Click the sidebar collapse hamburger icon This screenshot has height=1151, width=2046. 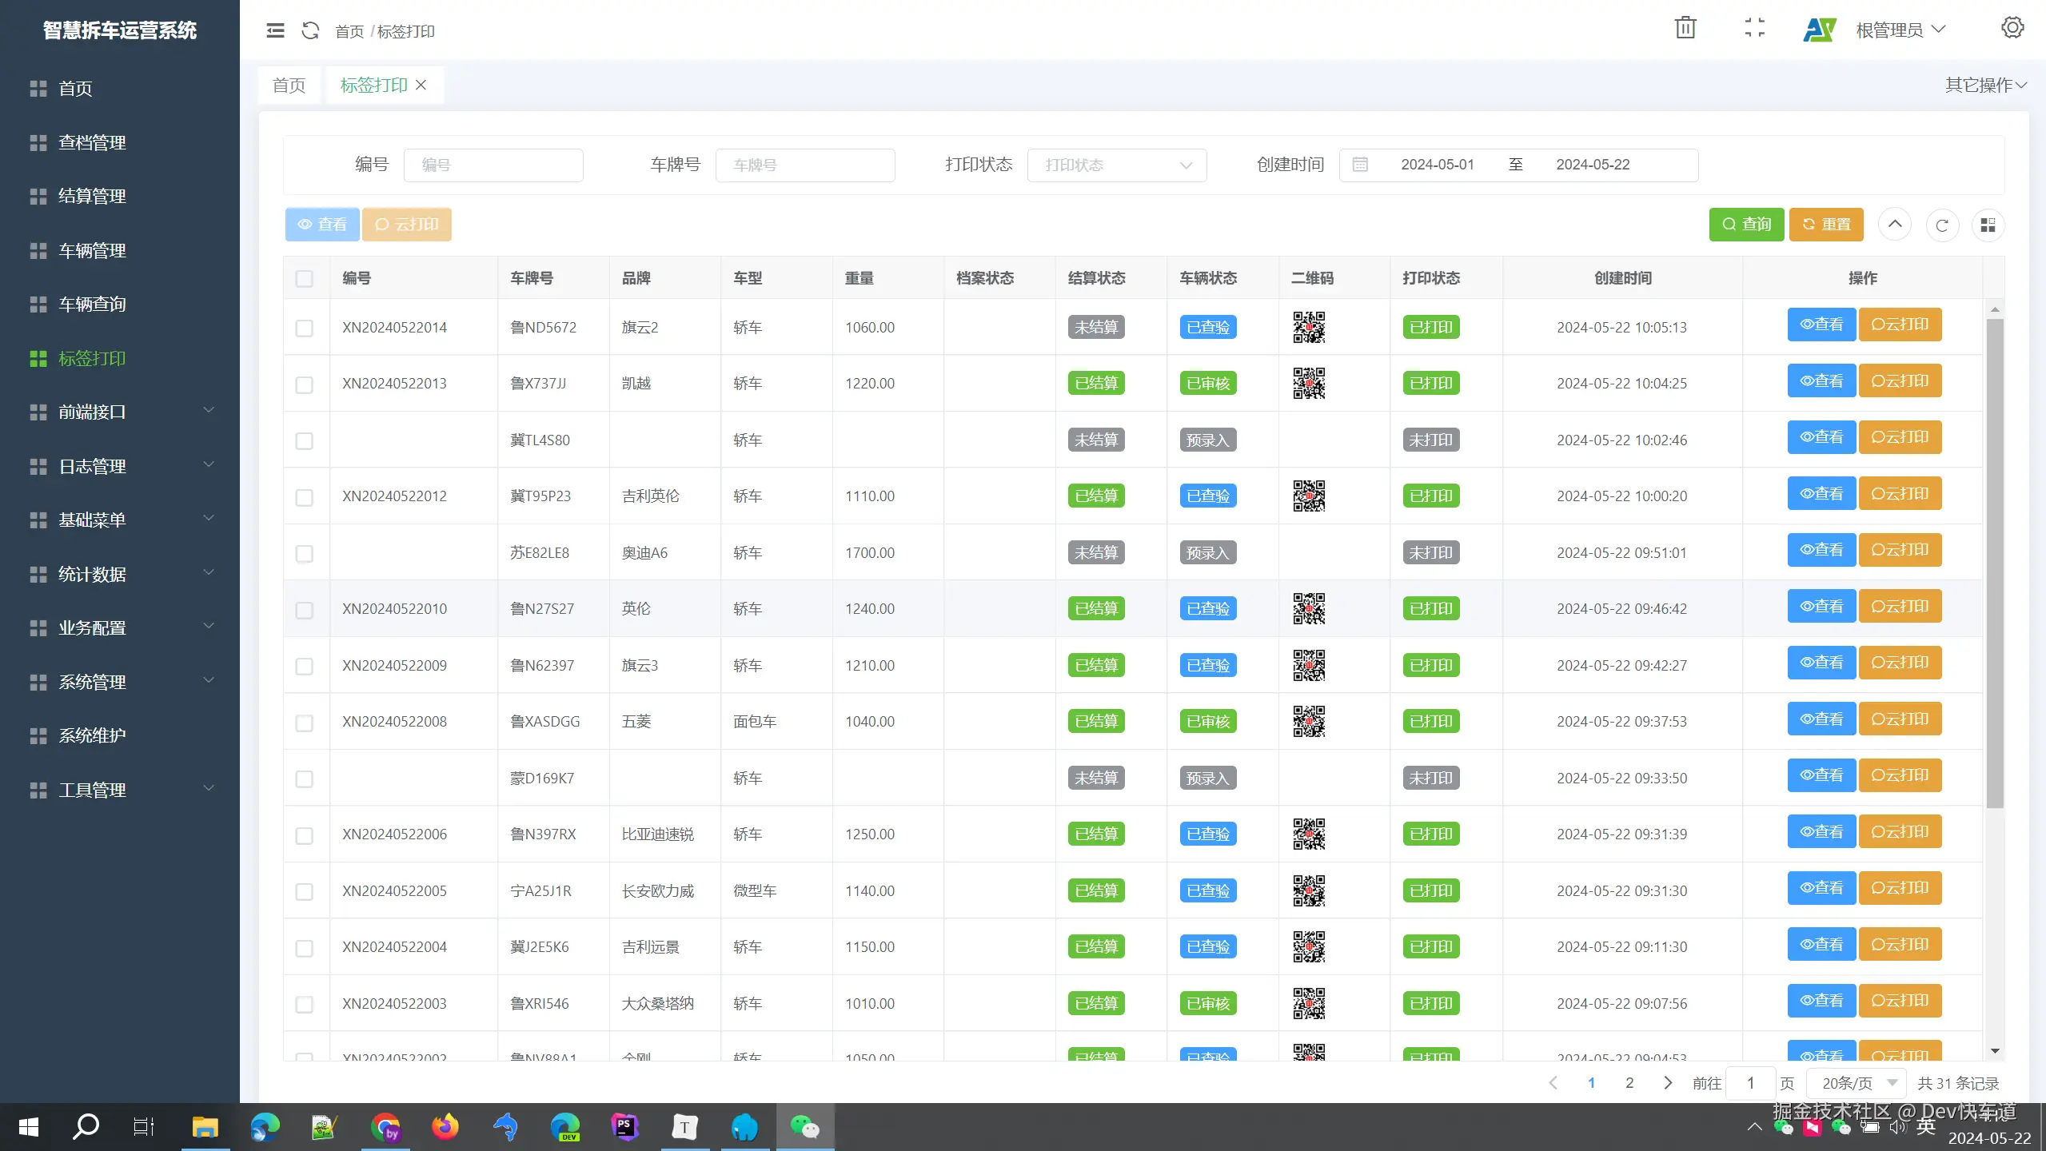pos(275,30)
